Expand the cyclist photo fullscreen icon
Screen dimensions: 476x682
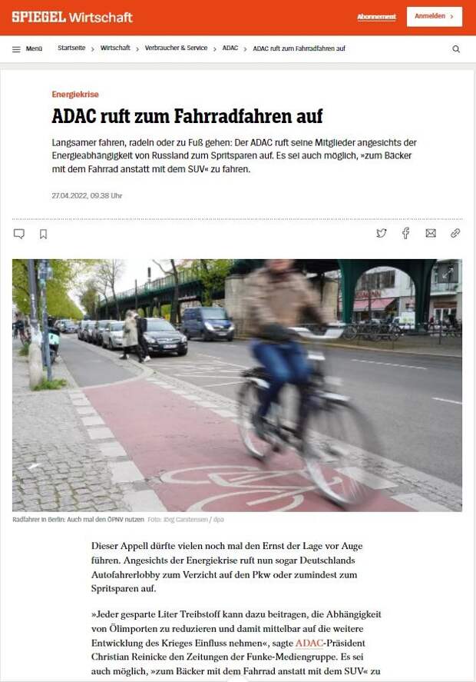(x=448, y=274)
